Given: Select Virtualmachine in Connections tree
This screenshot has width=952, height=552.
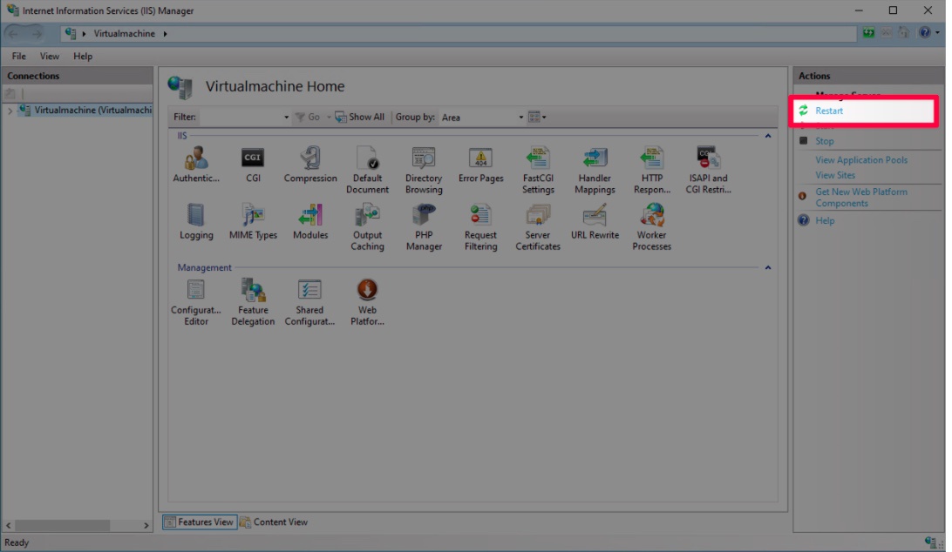Looking at the screenshot, I should click(92, 111).
